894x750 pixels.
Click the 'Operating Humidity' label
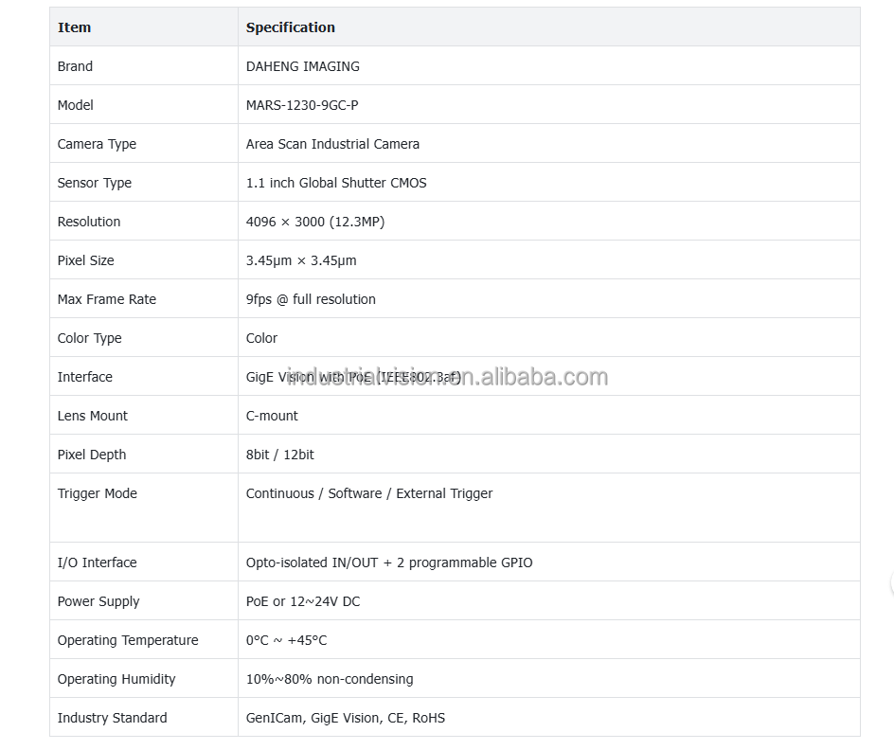click(x=116, y=679)
